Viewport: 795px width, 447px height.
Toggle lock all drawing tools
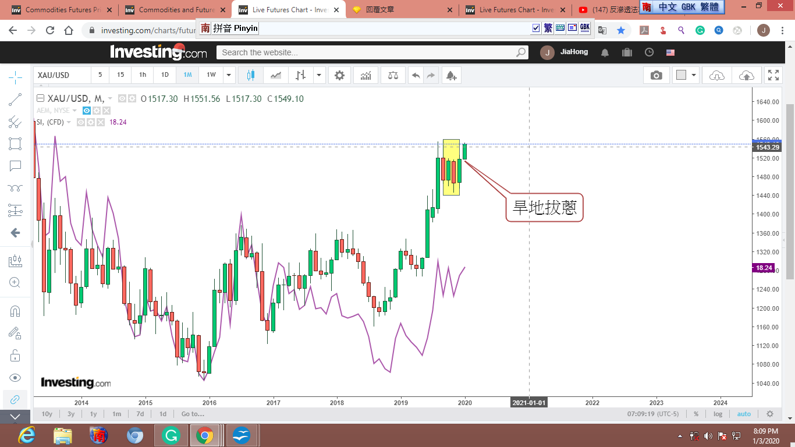(x=15, y=355)
